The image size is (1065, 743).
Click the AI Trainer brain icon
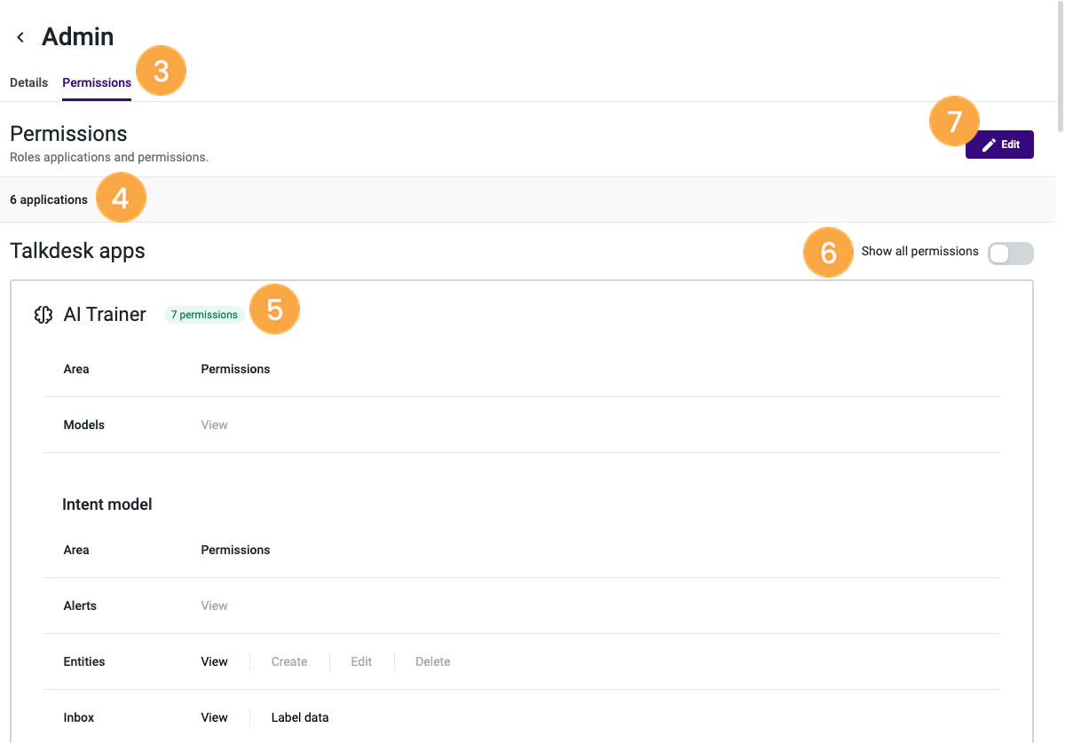[x=43, y=315]
